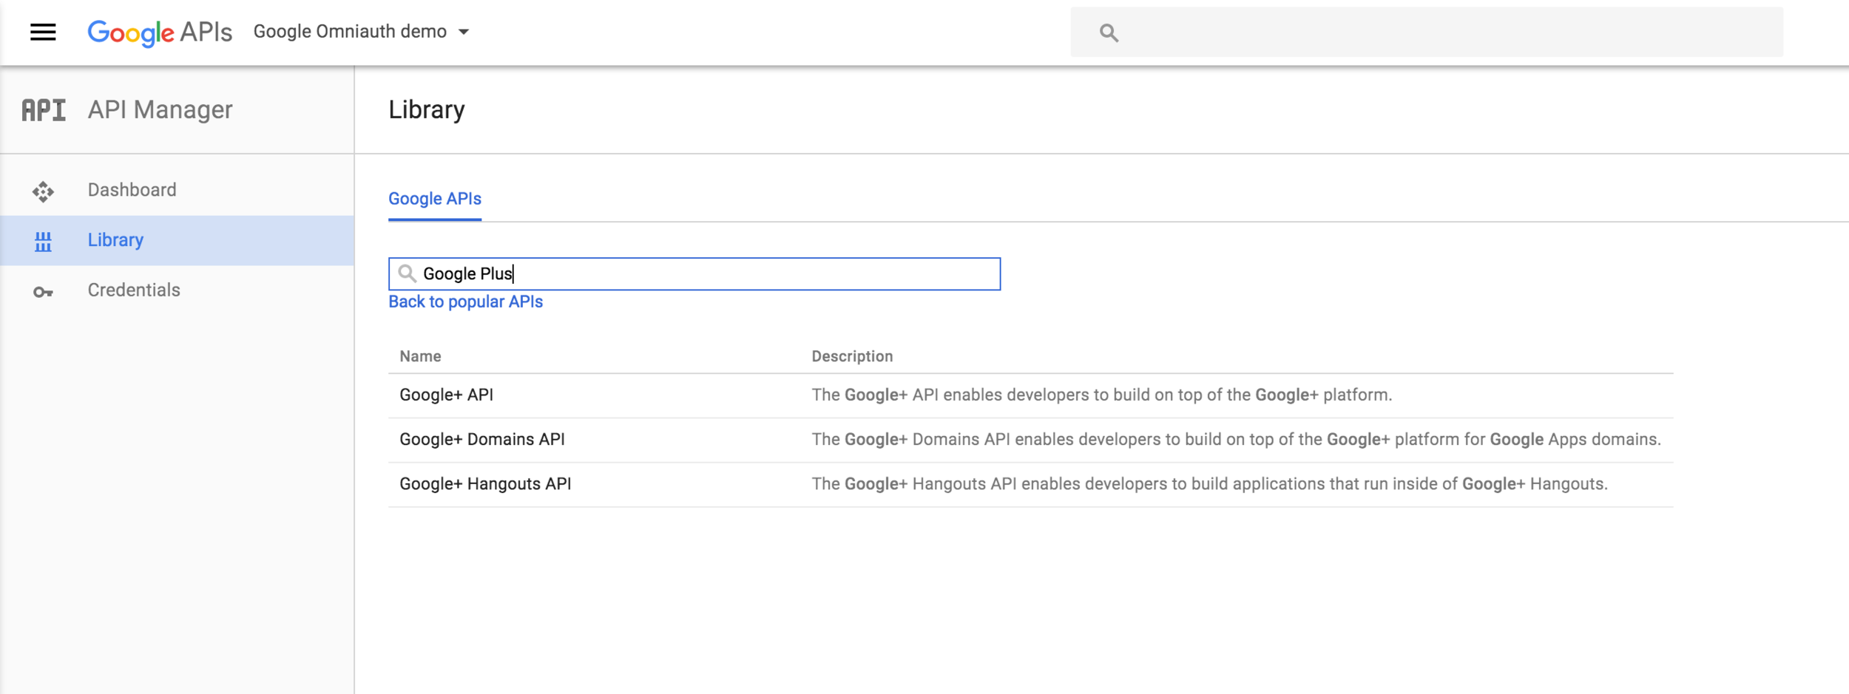Click the Google+ API description text
Screen dimensions: 1849x694
pos(1101,395)
